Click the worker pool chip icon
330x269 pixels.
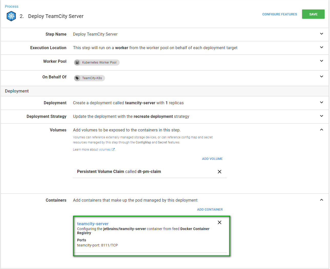tap(77, 63)
